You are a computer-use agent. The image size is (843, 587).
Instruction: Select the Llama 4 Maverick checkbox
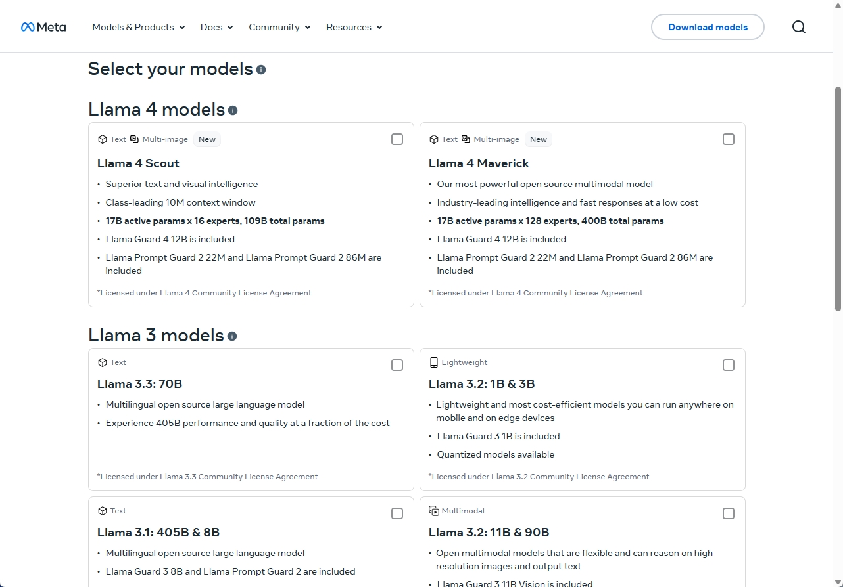(729, 139)
